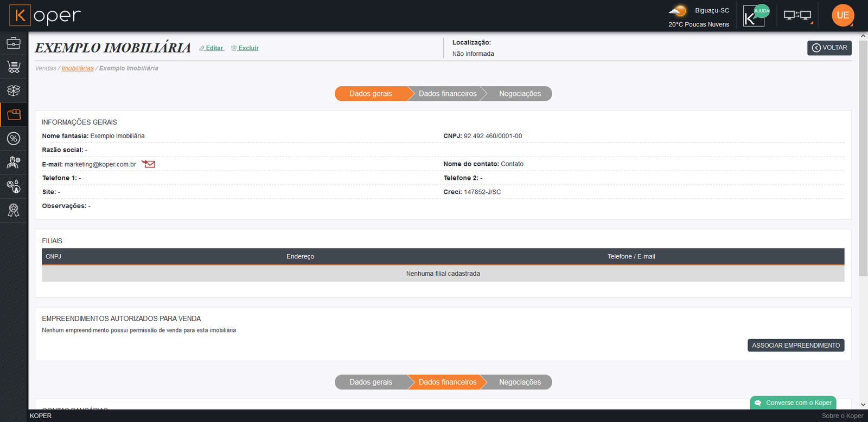Open the Koper Ajuda help icon
Screen dimensions: 868x422
click(x=755, y=16)
